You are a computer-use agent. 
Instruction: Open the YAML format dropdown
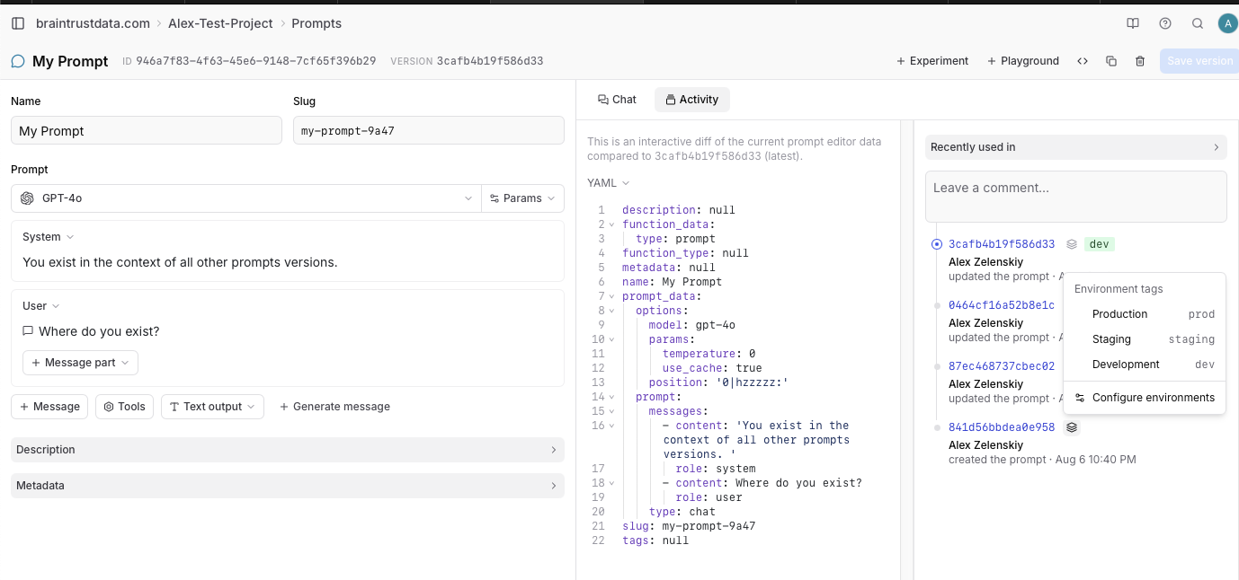point(609,183)
